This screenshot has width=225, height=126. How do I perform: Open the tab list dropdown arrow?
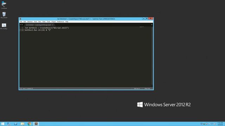(x=152, y=25)
